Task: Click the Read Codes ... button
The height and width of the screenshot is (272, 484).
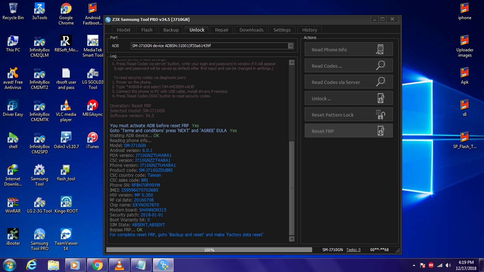Action: point(349,66)
